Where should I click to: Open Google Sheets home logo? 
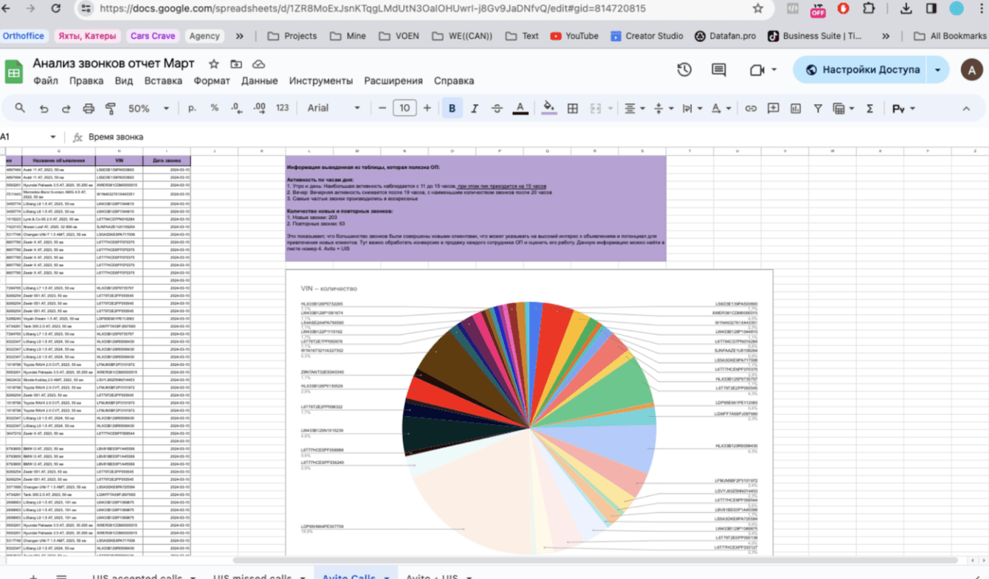point(14,72)
